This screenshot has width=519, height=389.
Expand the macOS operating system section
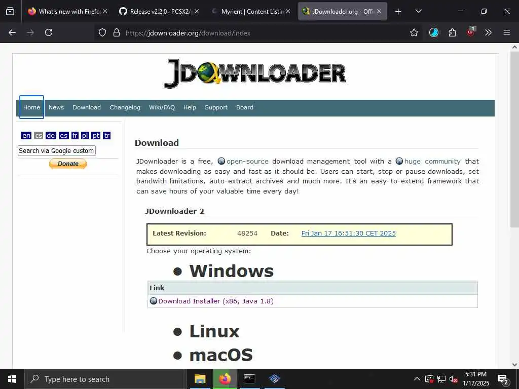click(x=221, y=355)
